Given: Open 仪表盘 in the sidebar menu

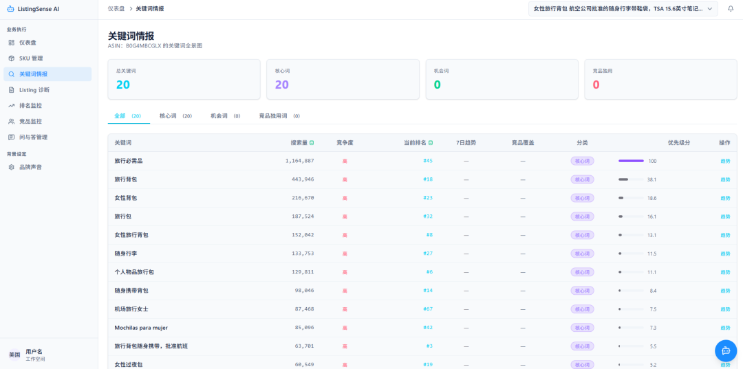Looking at the screenshot, I should [47, 43].
